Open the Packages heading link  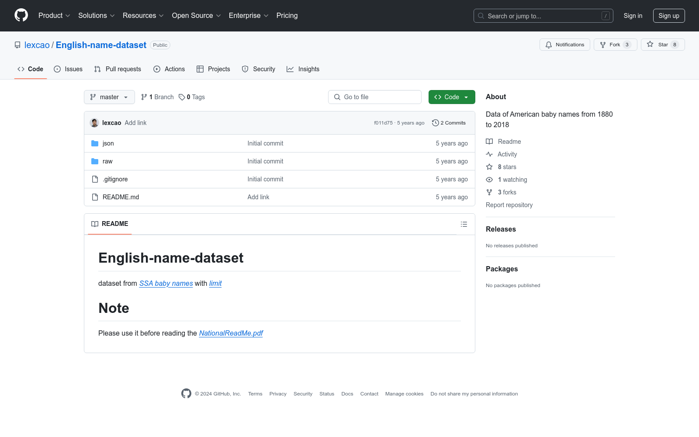point(502,269)
